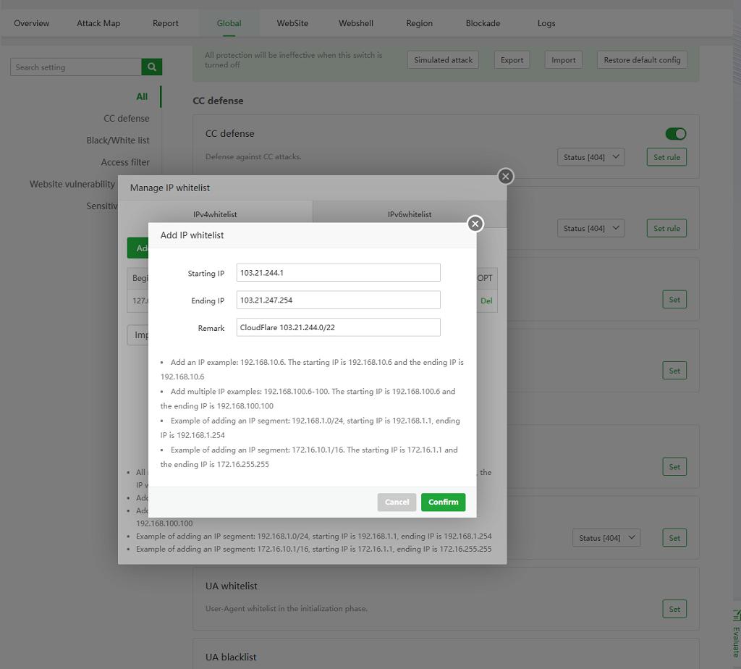Image resolution: width=741 pixels, height=669 pixels.
Task: Open the Status [404] dropdown above UA whitelist
Action: click(x=606, y=538)
